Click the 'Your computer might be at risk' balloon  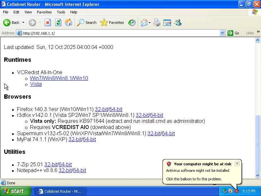point(202,172)
